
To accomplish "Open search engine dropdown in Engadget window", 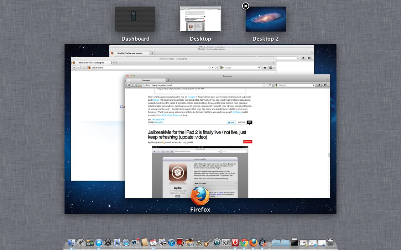I will coord(276,85).
